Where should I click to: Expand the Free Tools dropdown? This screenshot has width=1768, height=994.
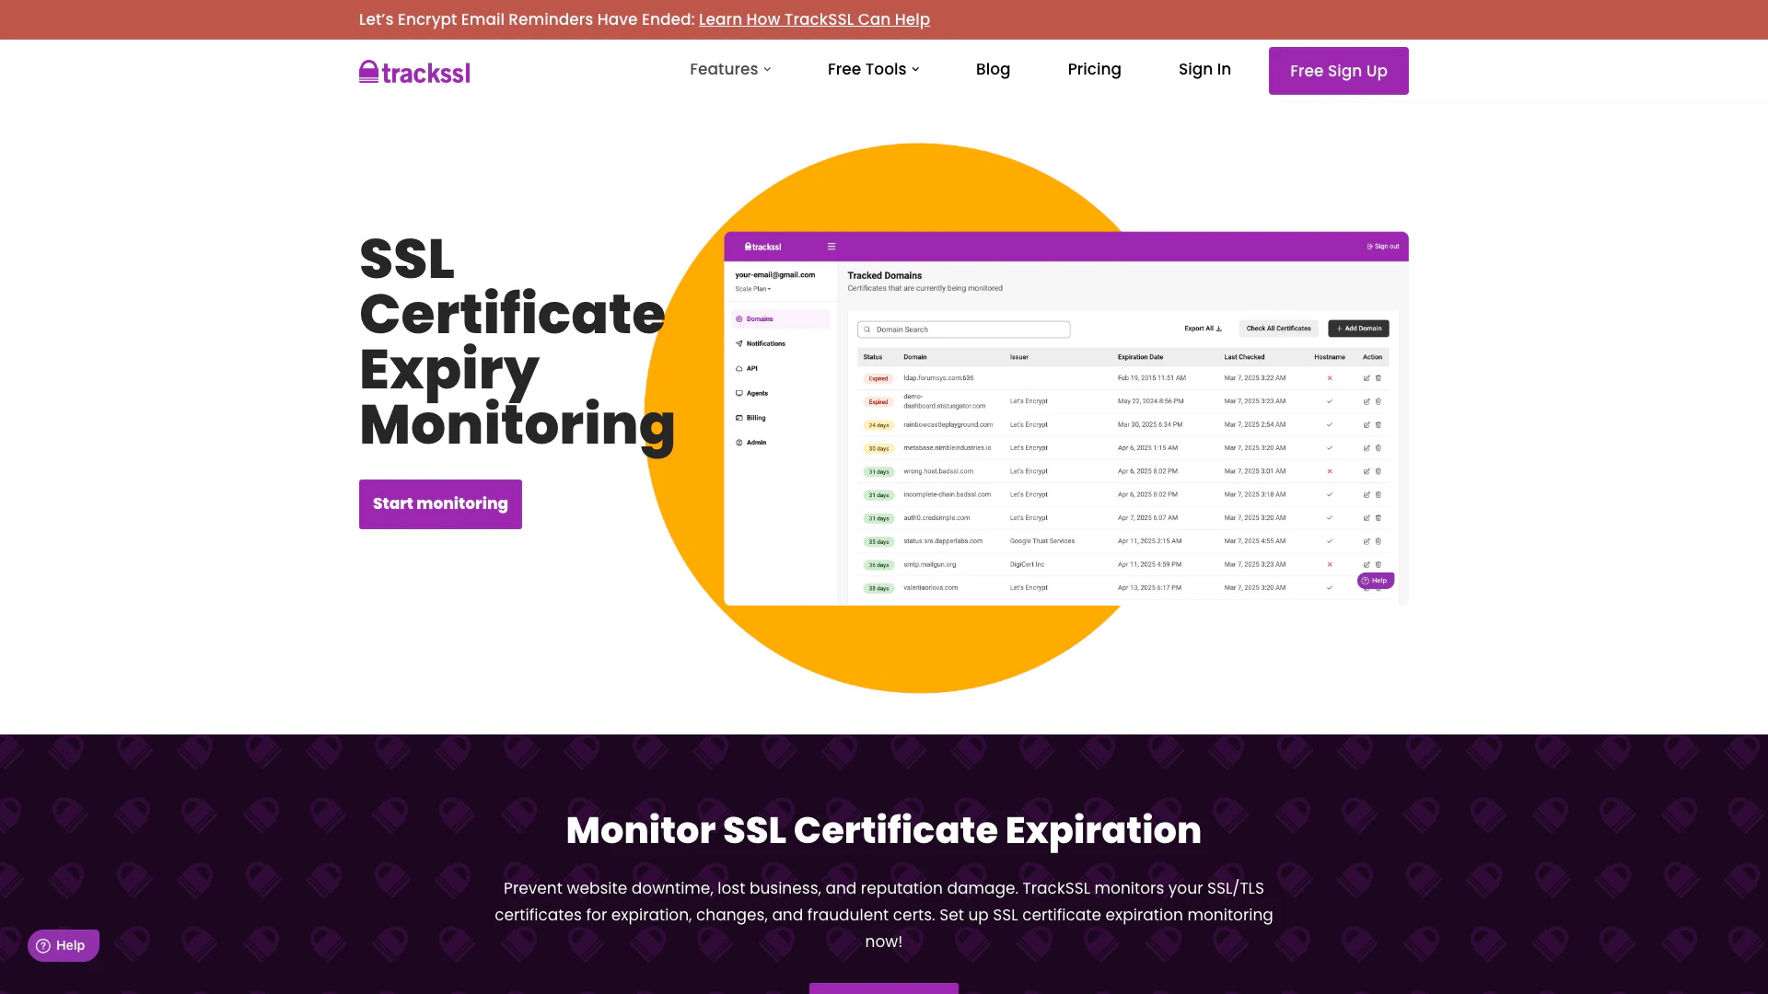pos(873,69)
